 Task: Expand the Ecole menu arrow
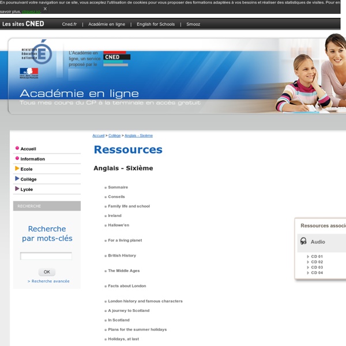point(17,168)
